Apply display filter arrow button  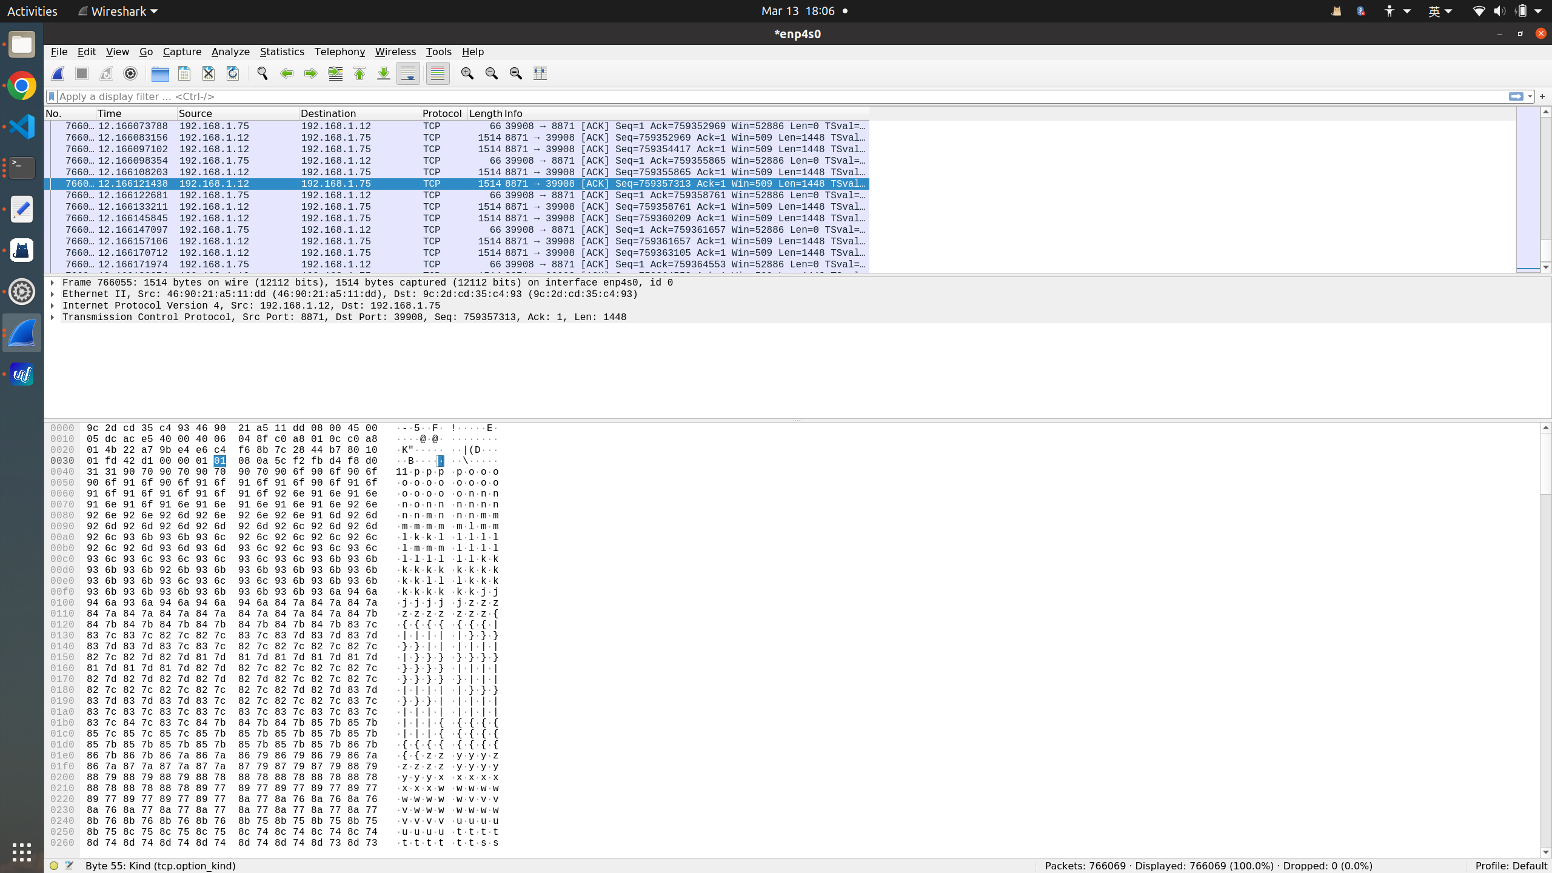pos(1516,96)
